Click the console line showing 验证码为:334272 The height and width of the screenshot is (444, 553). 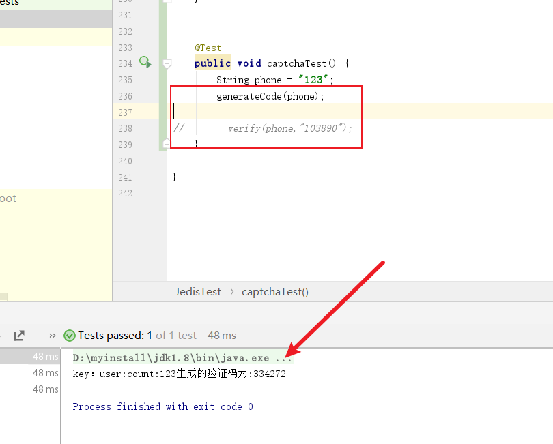(x=179, y=374)
